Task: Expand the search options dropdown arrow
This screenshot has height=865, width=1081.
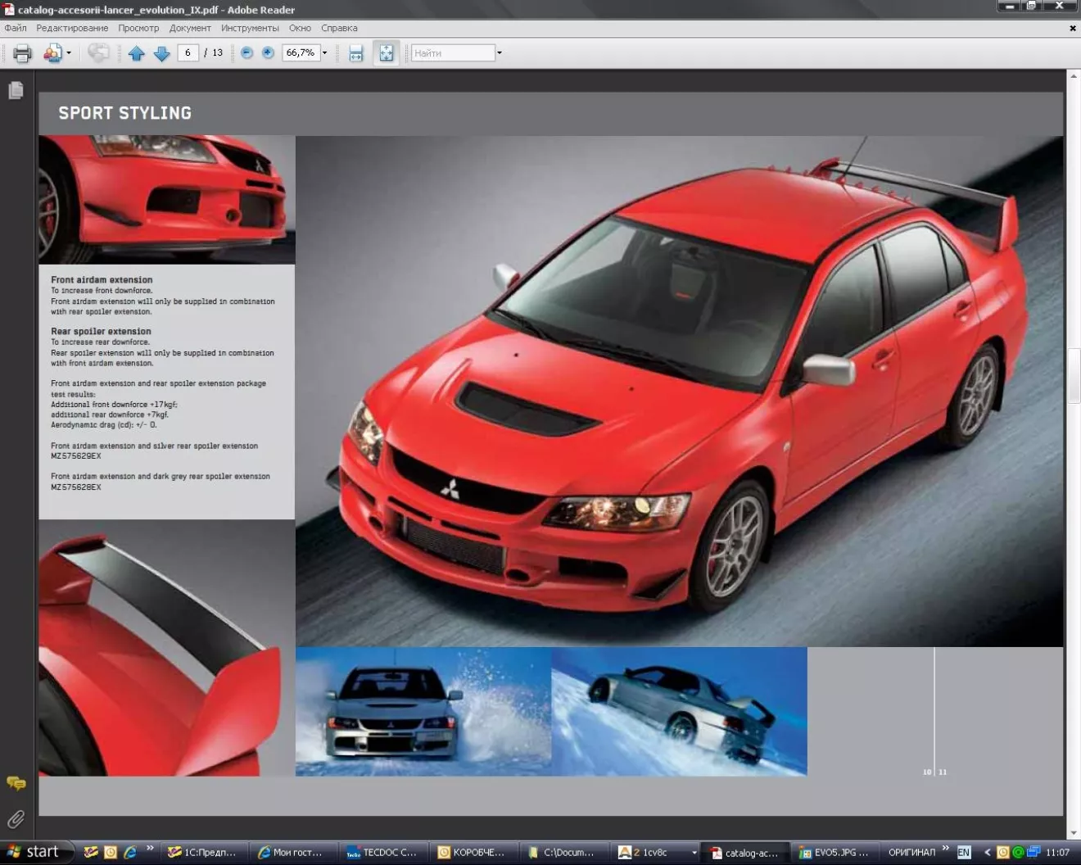Action: [x=500, y=53]
